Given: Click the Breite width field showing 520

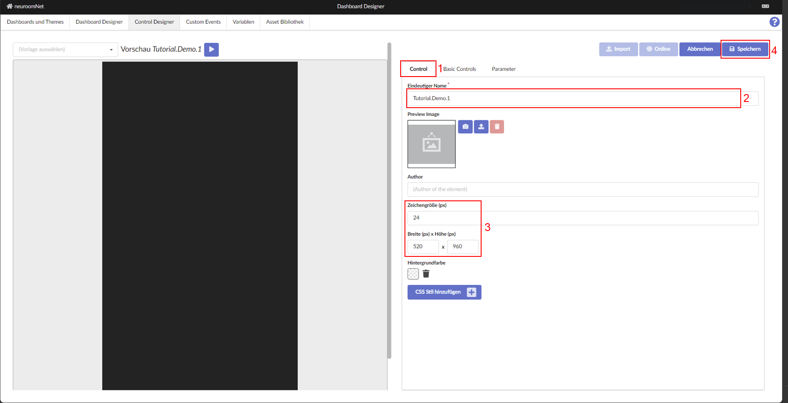Looking at the screenshot, I should coord(422,247).
